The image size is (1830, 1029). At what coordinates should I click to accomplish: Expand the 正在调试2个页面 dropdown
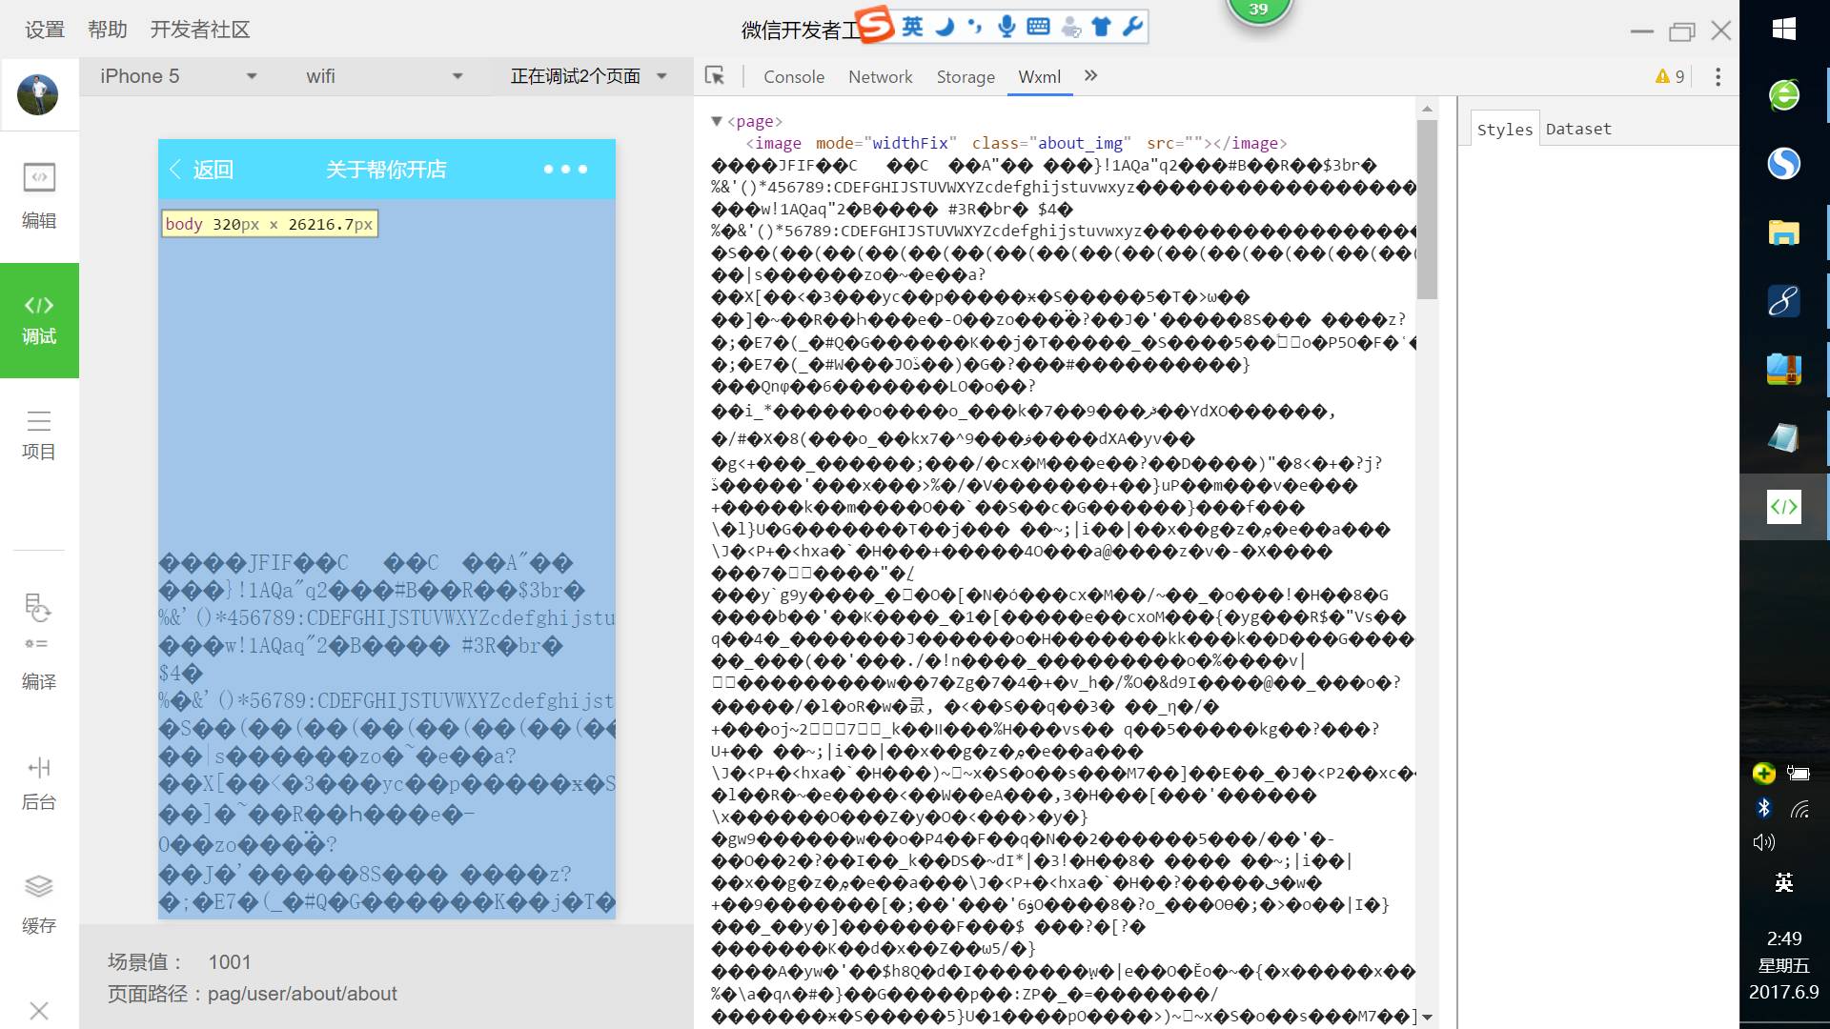point(588,76)
